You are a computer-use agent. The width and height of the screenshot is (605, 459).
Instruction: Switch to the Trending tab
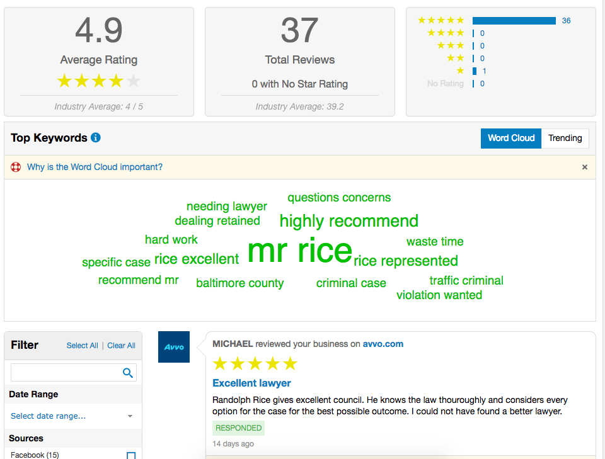click(565, 138)
